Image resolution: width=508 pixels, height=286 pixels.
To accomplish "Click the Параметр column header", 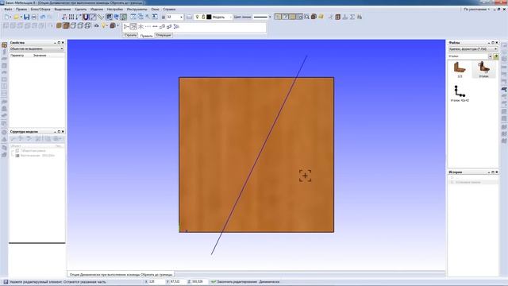I will [x=17, y=56].
